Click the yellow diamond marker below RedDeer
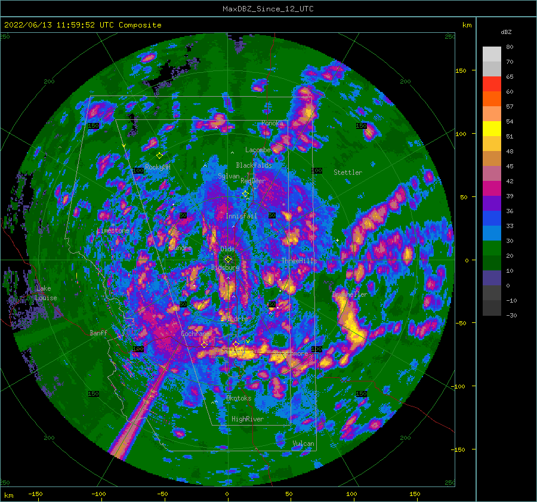Screen dimensions: 537x502 pyautogui.click(x=245, y=194)
